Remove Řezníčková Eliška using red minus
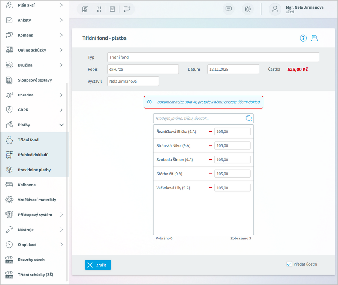 211,132
